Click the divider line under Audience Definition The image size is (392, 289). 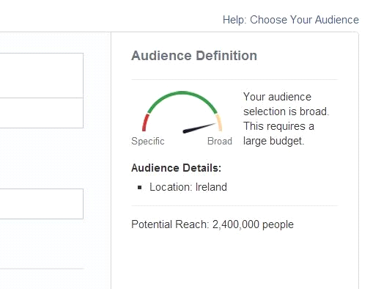tap(234, 80)
